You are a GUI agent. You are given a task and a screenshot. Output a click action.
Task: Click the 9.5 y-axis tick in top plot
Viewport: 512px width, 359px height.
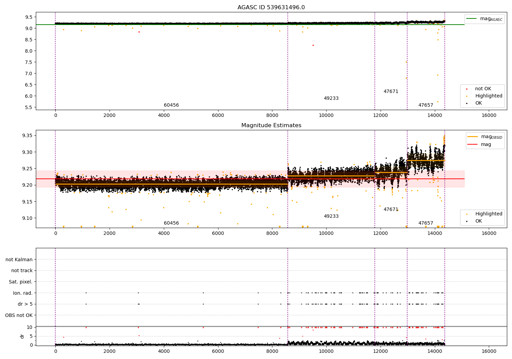(29, 17)
